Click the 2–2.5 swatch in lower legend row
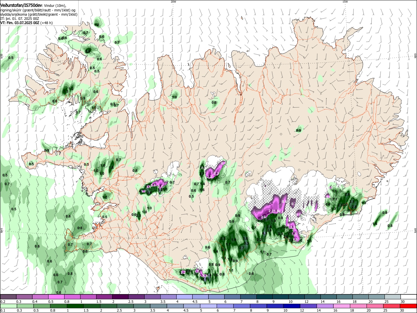 [108, 306]
